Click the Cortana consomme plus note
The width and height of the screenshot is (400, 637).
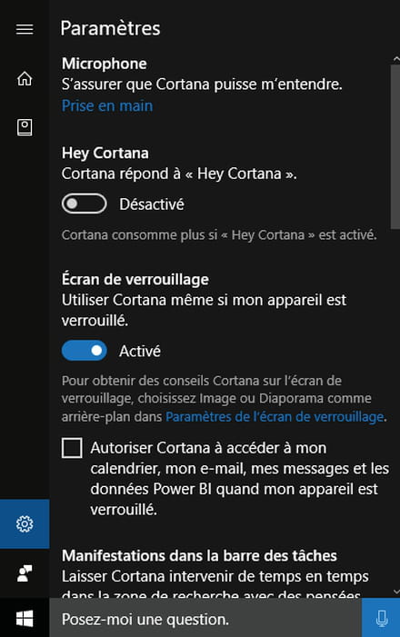[219, 234]
